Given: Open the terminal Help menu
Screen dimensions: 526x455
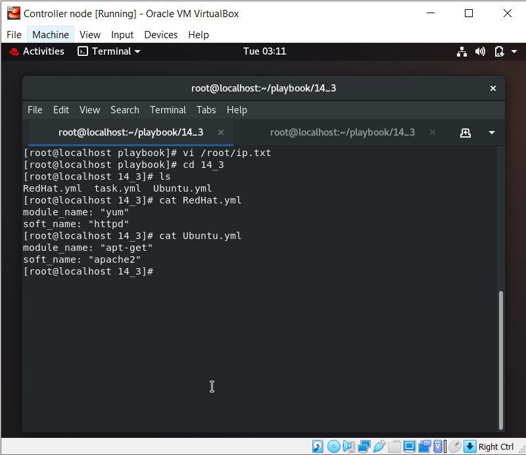Looking at the screenshot, I should [237, 110].
